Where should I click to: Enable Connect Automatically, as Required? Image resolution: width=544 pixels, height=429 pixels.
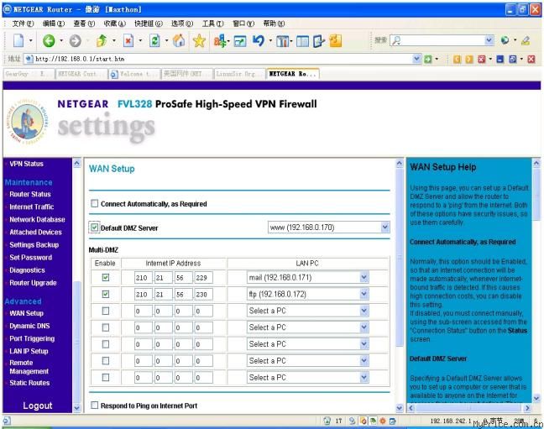tap(94, 203)
